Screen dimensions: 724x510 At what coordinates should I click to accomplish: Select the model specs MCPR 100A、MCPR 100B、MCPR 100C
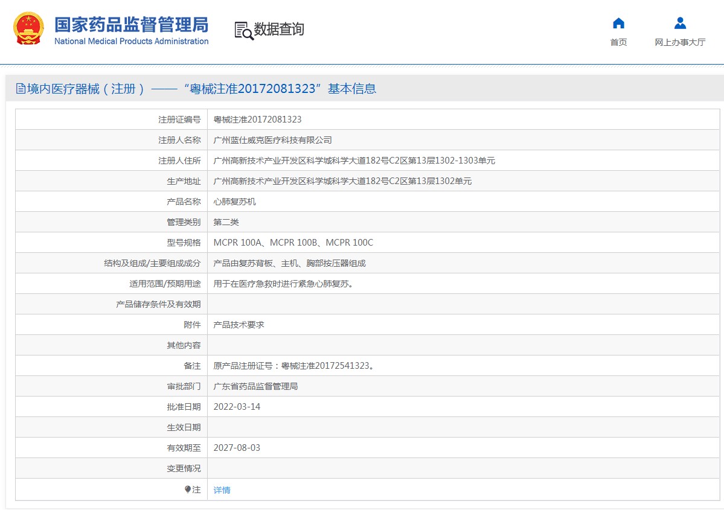(x=293, y=243)
